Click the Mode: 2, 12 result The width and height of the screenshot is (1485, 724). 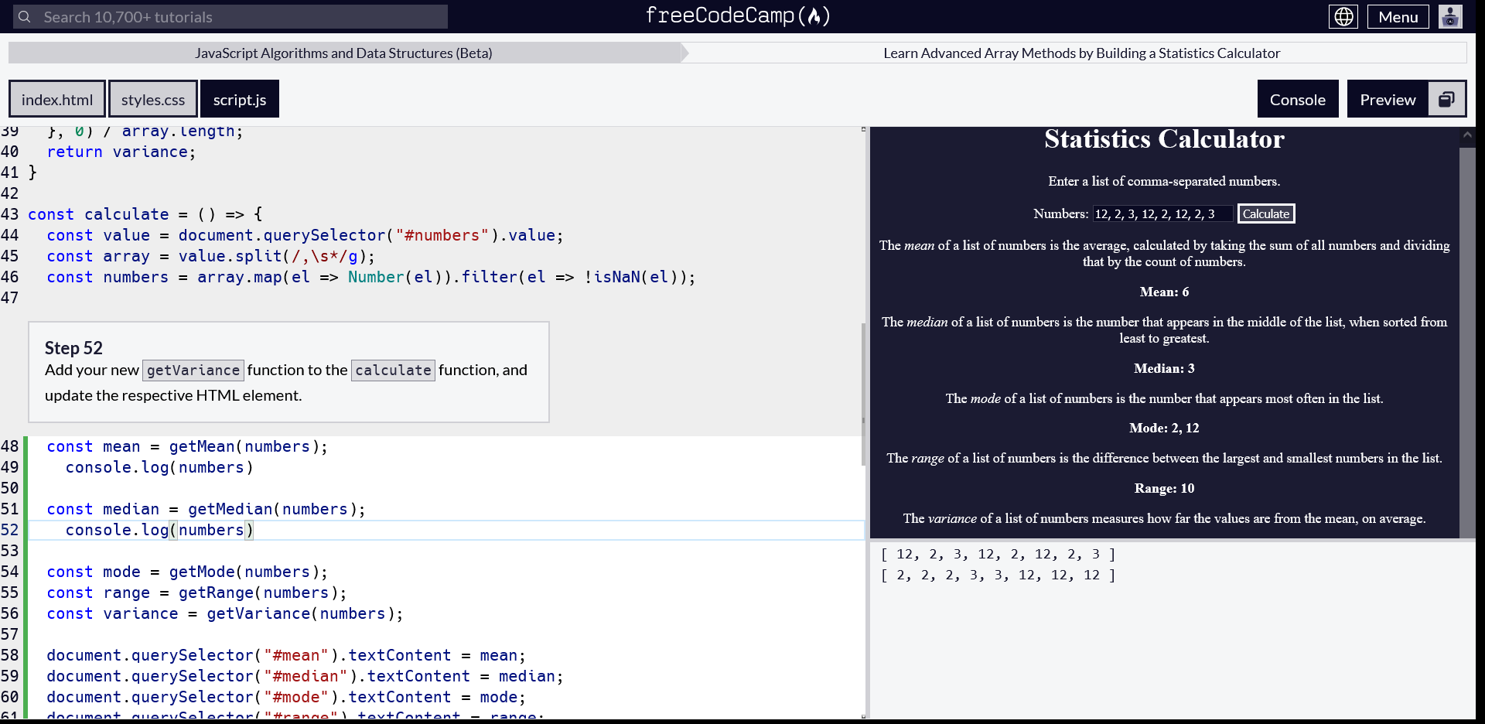pyautogui.click(x=1164, y=428)
